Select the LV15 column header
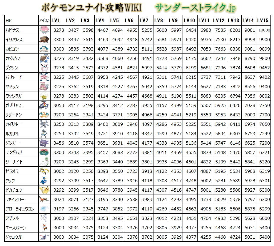Screen dimensions: 274x246 (263, 21)
